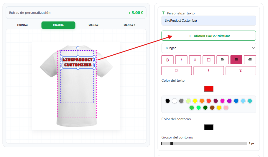
Task: Open the black outline color picker
Action: click(209, 127)
